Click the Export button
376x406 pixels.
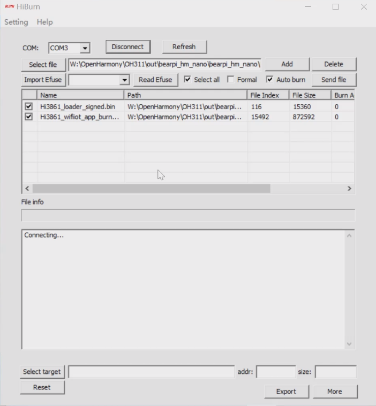[x=286, y=392]
